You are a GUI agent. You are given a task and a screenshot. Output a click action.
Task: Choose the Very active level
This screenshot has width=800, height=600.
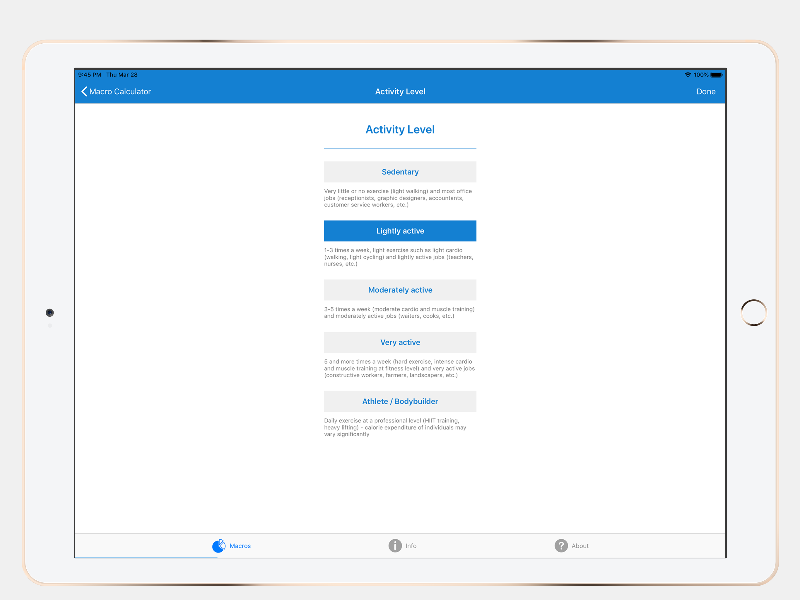pyautogui.click(x=400, y=342)
